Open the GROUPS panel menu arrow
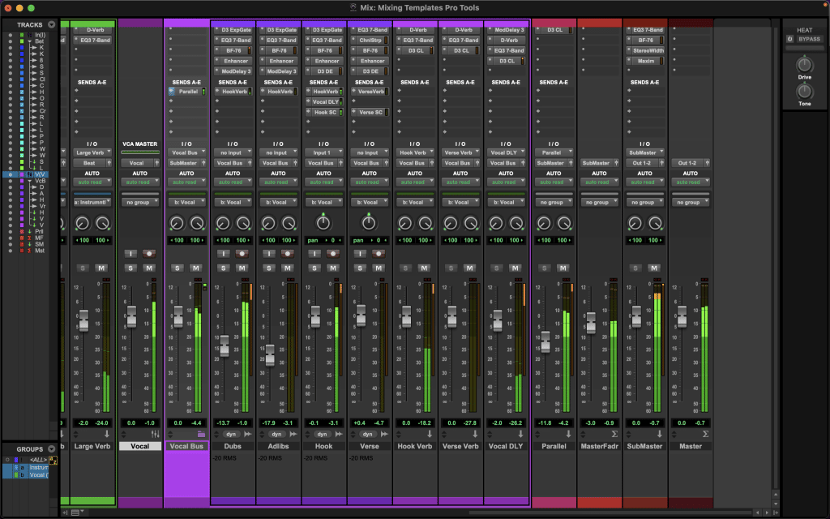This screenshot has width=830, height=519. (50, 449)
